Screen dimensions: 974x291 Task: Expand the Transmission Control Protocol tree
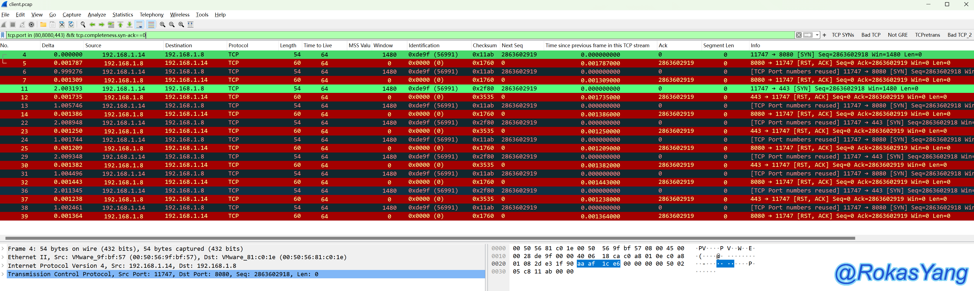[x=3, y=274]
